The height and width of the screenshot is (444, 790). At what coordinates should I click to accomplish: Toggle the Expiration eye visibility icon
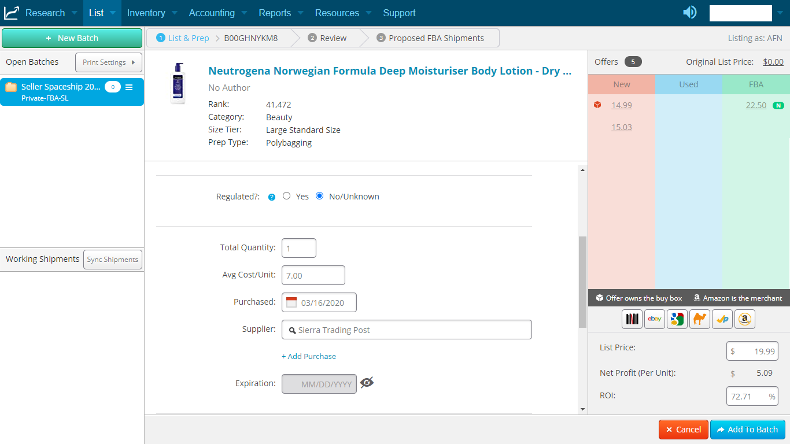(367, 382)
